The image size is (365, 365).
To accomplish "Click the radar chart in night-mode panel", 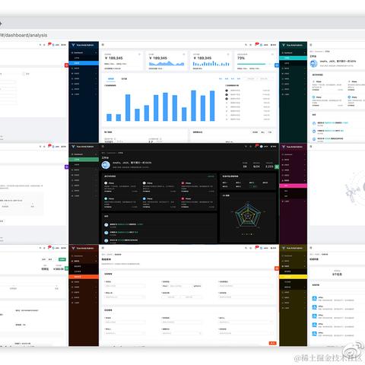I will (248, 215).
